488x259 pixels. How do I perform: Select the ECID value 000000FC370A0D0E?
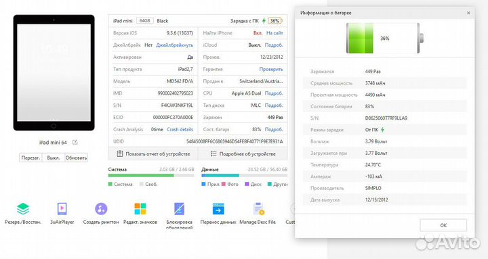tap(173, 118)
